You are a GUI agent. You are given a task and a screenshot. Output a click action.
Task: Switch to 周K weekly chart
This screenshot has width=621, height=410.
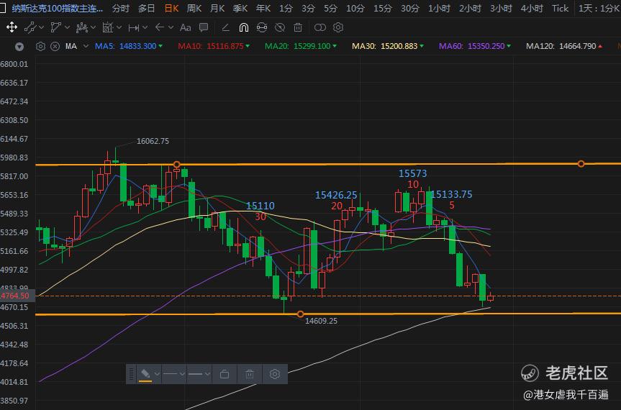(194, 9)
